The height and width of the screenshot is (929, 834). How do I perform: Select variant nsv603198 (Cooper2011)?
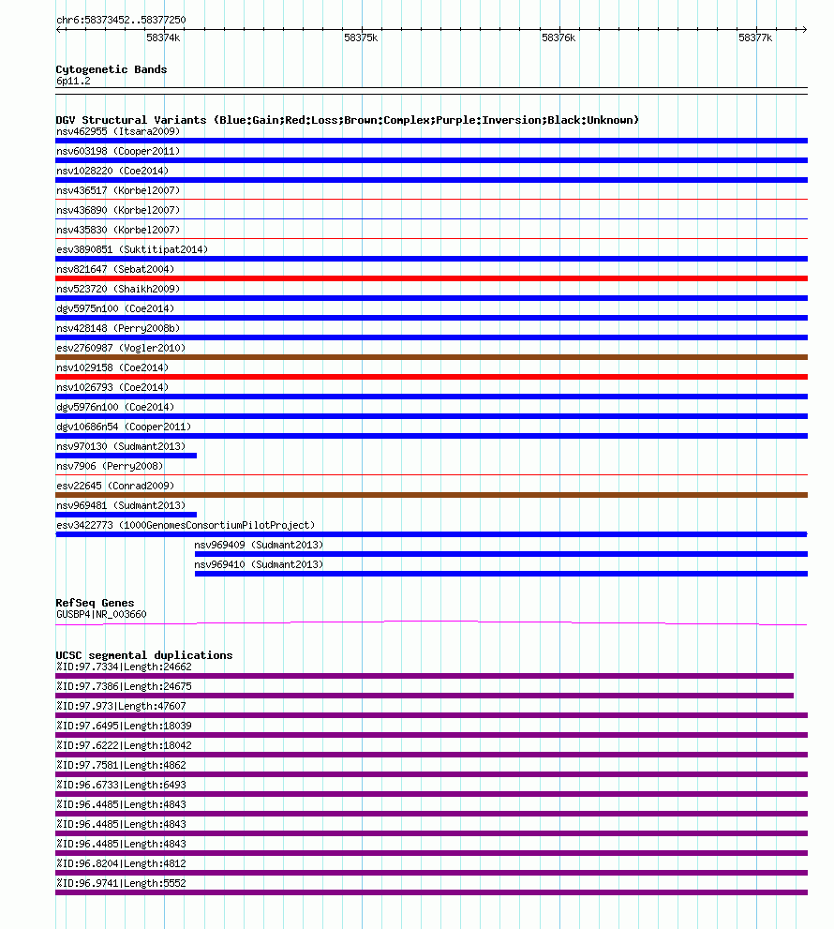click(118, 151)
